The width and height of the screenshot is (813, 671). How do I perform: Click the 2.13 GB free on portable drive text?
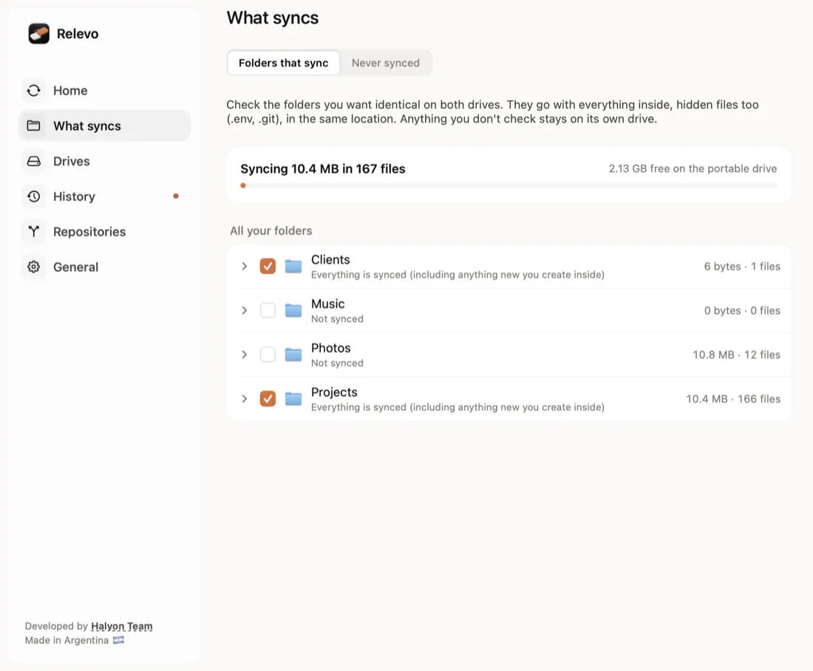(693, 168)
